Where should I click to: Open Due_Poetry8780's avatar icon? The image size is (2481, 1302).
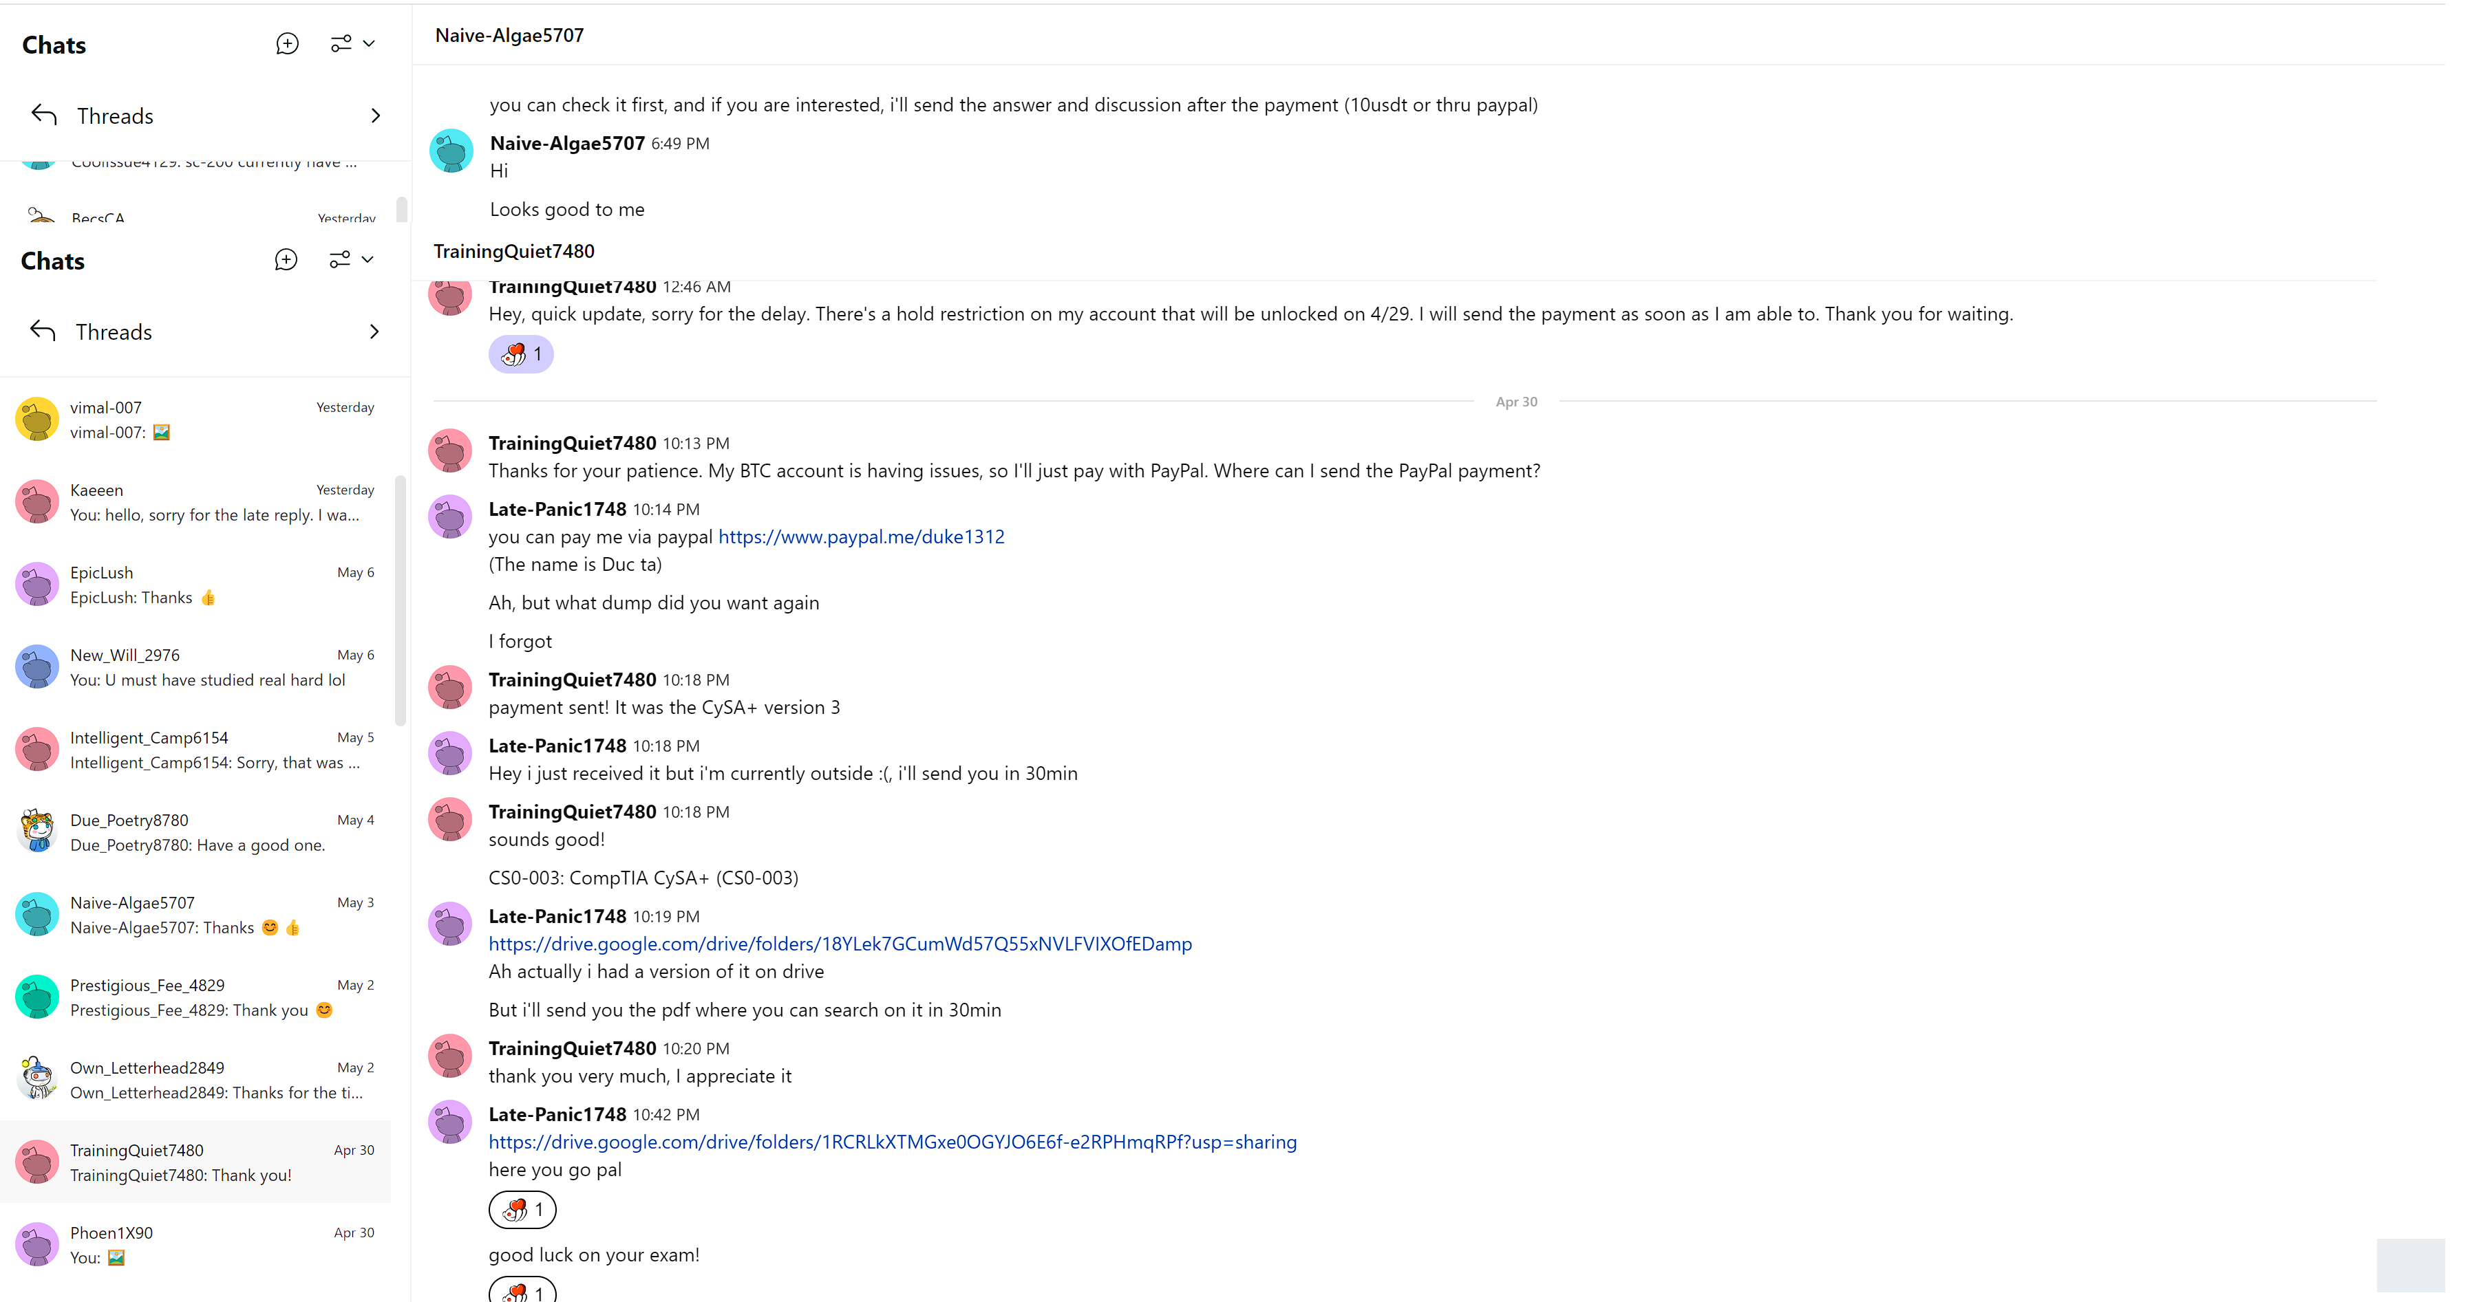tap(38, 832)
